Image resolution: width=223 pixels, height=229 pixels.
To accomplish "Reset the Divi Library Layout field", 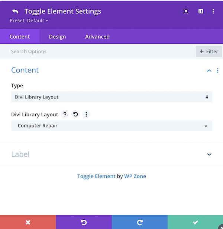I will coord(75,114).
